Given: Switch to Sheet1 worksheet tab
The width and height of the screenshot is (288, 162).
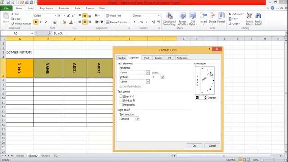Looking at the screenshot, I should (20, 156).
